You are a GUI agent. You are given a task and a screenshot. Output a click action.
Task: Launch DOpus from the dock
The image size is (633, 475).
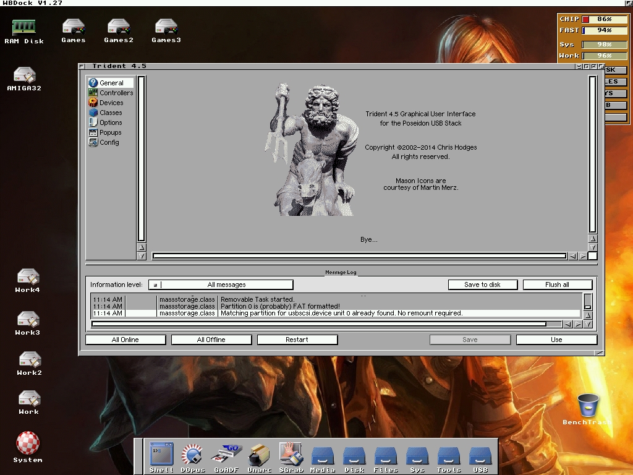click(x=193, y=457)
